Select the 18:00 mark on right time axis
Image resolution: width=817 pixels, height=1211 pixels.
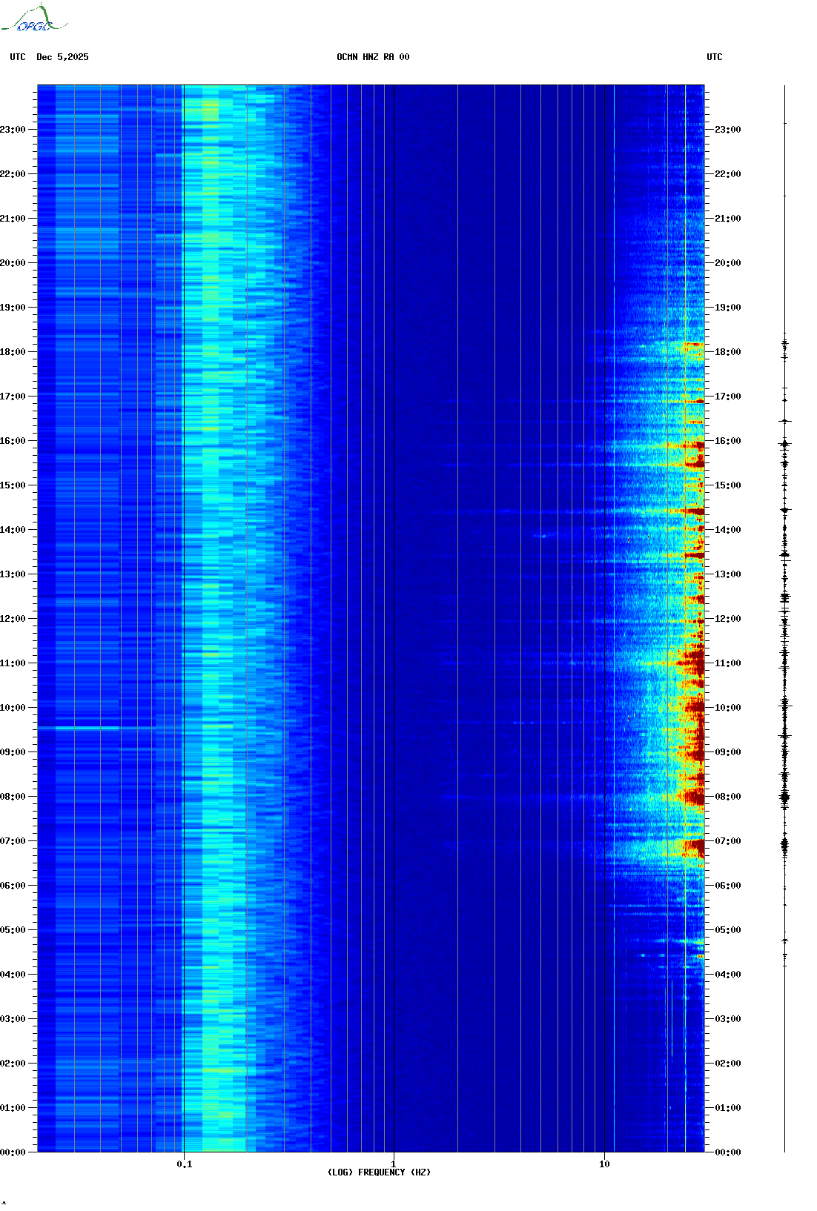[x=727, y=352]
